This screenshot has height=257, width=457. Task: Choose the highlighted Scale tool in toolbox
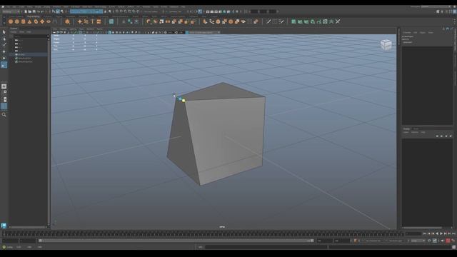(x=4, y=65)
